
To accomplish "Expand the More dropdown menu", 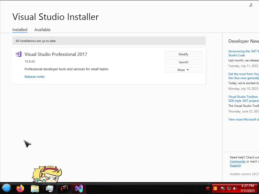I will 184,70.
